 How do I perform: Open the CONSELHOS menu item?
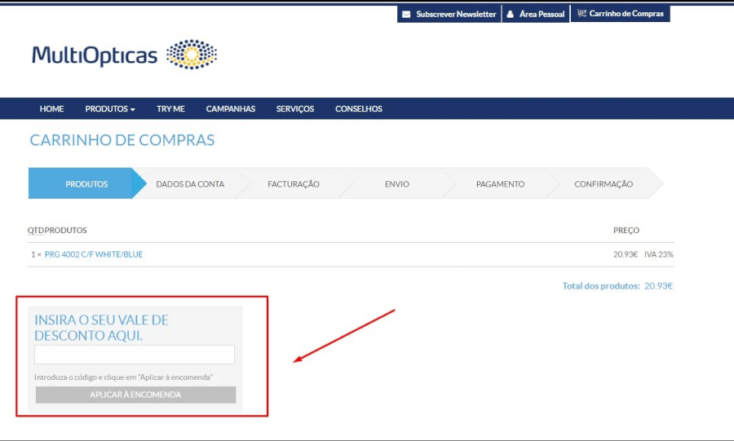click(x=359, y=108)
